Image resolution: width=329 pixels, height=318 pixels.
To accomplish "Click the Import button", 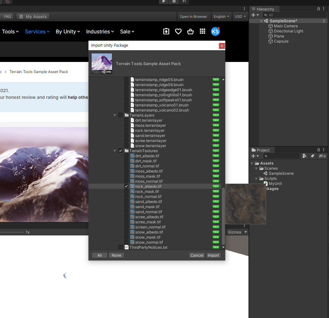I will pyautogui.click(x=213, y=255).
